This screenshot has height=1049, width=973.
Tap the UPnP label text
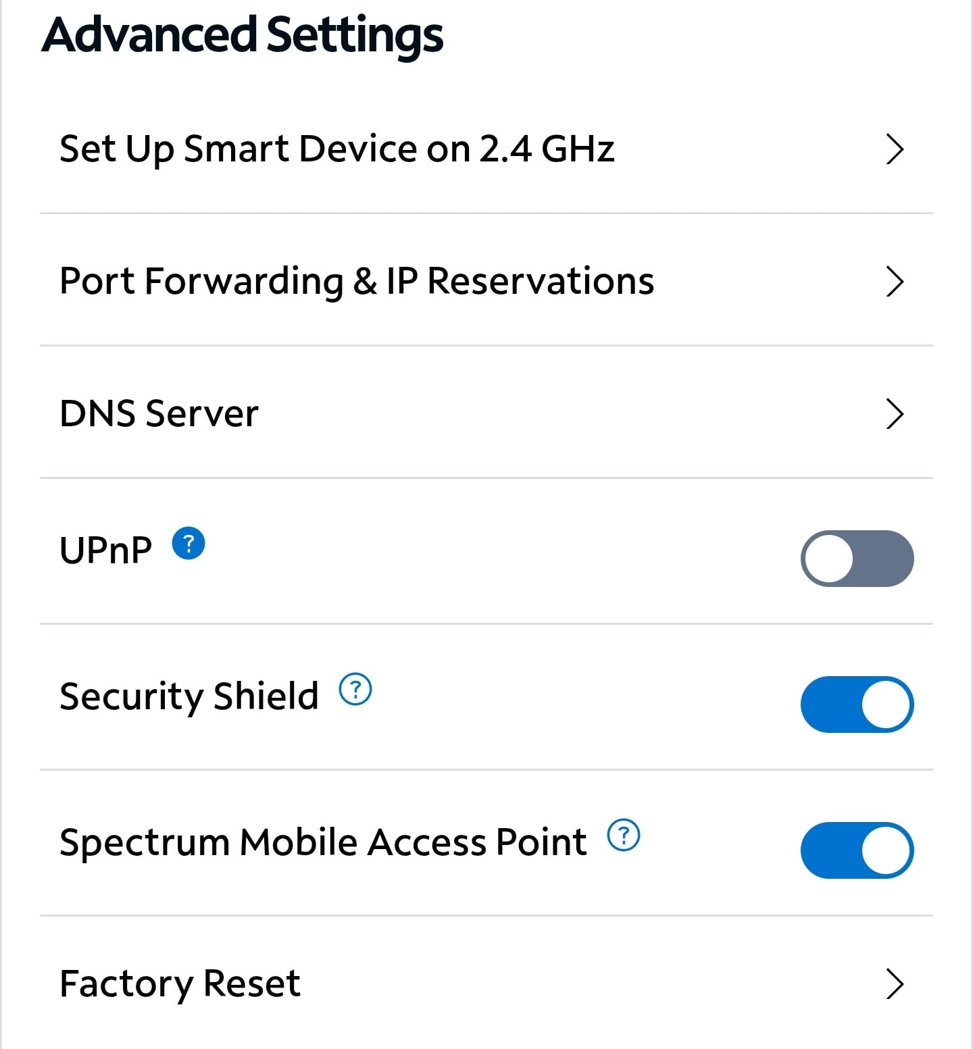point(106,551)
